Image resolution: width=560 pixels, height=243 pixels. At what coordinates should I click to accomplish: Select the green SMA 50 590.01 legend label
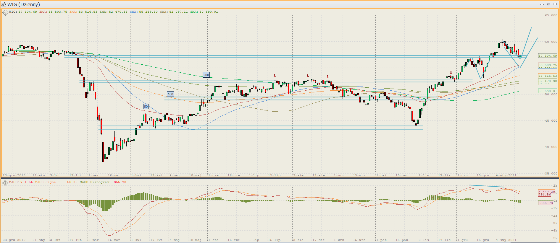pos(204,12)
